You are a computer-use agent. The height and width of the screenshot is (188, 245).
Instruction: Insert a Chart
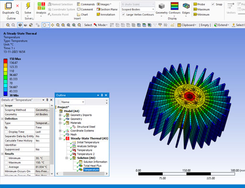point(82,14)
